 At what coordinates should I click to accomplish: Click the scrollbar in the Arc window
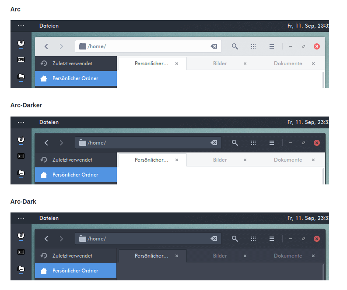[323, 80]
